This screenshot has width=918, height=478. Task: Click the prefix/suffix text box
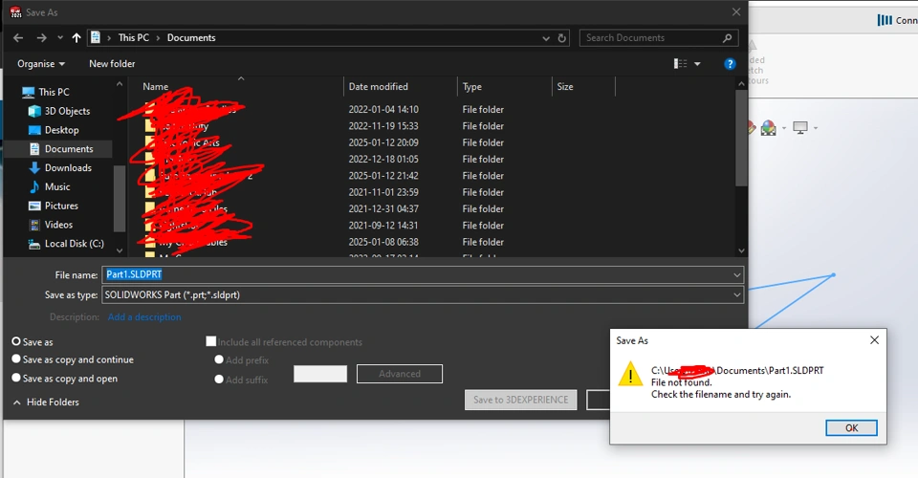pos(320,374)
